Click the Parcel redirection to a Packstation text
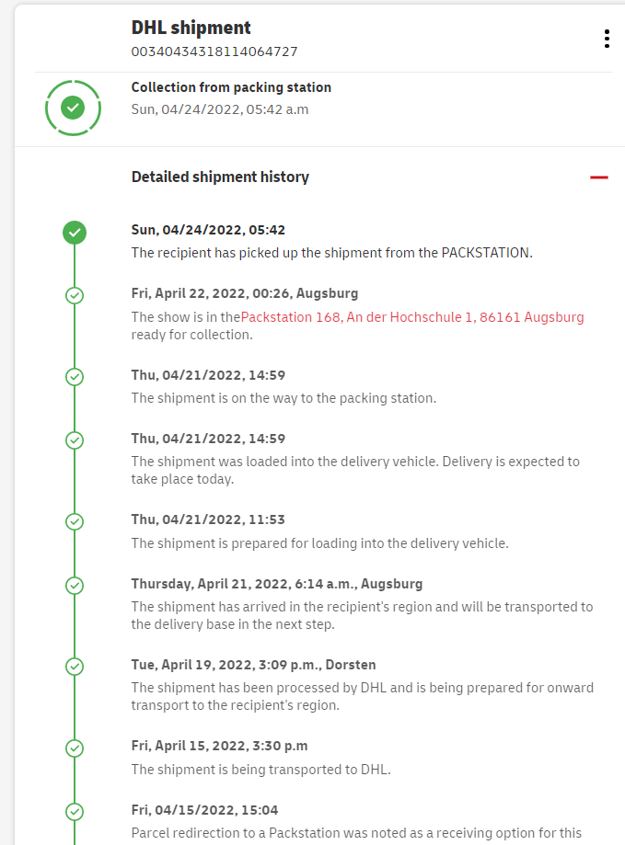The image size is (625, 845). tap(355, 833)
